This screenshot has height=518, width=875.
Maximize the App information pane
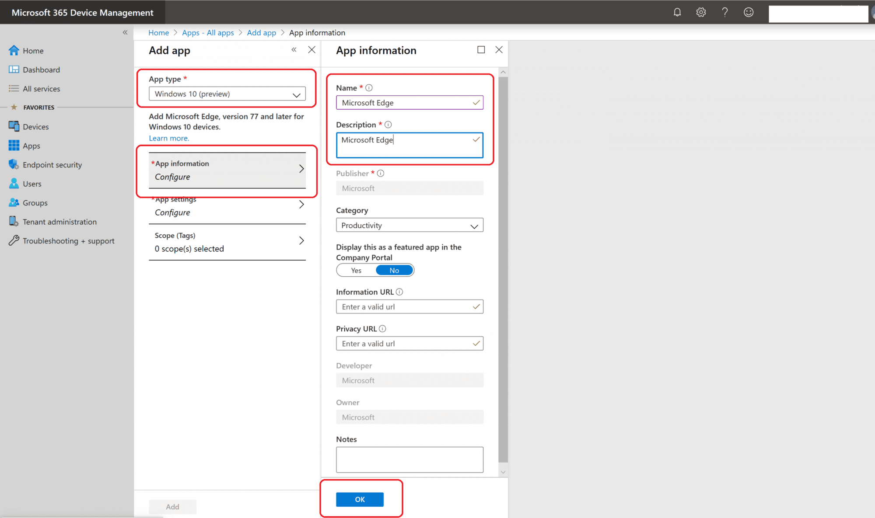(481, 50)
